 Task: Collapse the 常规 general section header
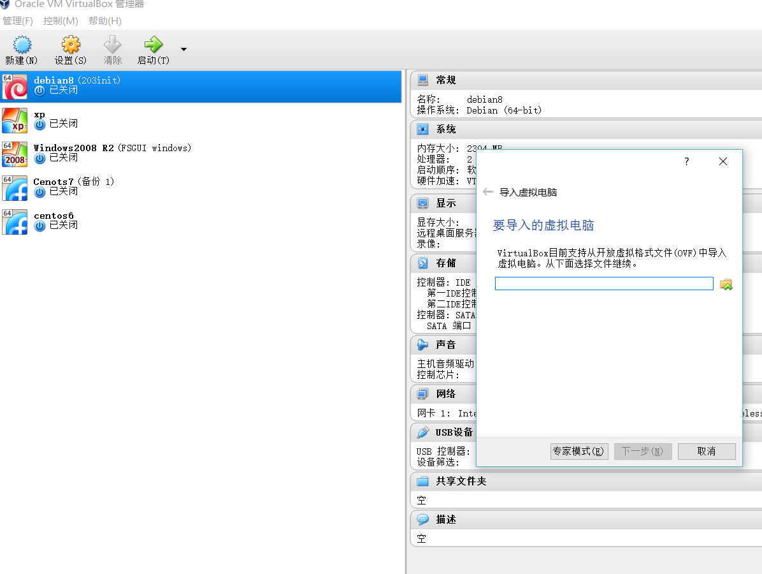pyautogui.click(x=445, y=80)
